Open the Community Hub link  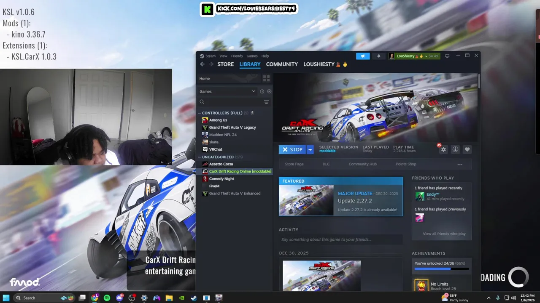tap(362, 164)
